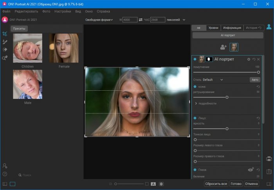This screenshot has height=190, width=274.
Task: Open the Настройки menu
Action: [63, 12]
